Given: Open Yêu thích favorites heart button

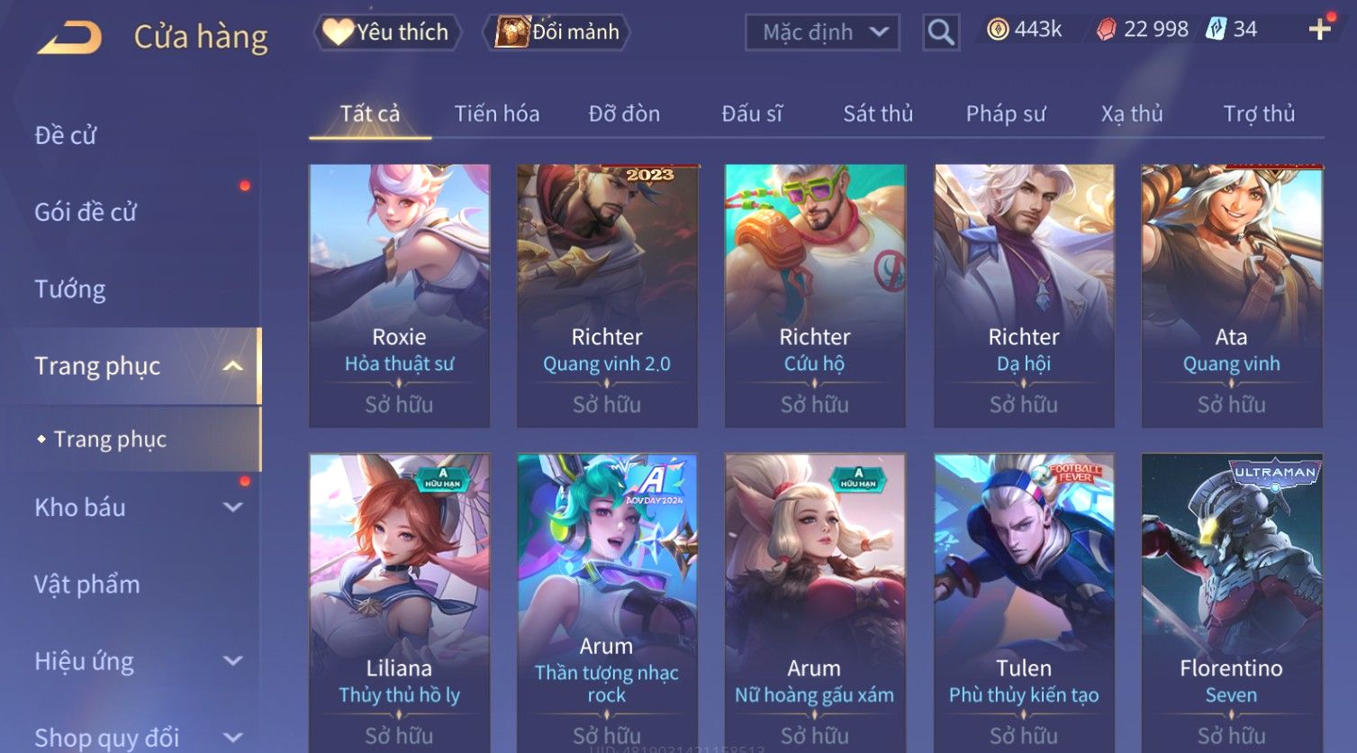Looking at the screenshot, I should 387,32.
